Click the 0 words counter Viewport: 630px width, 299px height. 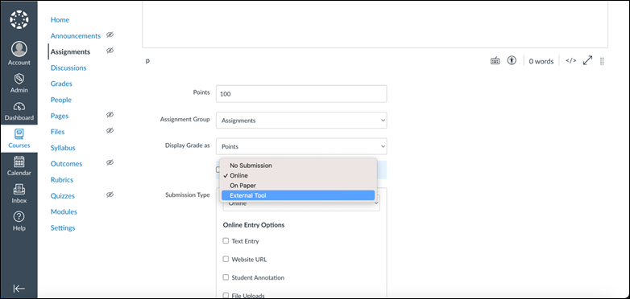click(541, 61)
